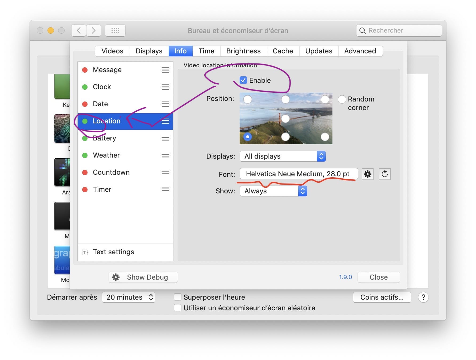476x360 pixels.
Task: Click green status dot beside Weather
Action: pos(85,155)
